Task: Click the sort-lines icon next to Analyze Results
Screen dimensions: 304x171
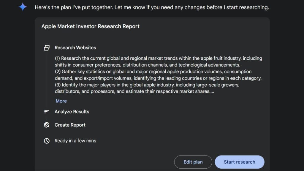Action: [x=47, y=112]
